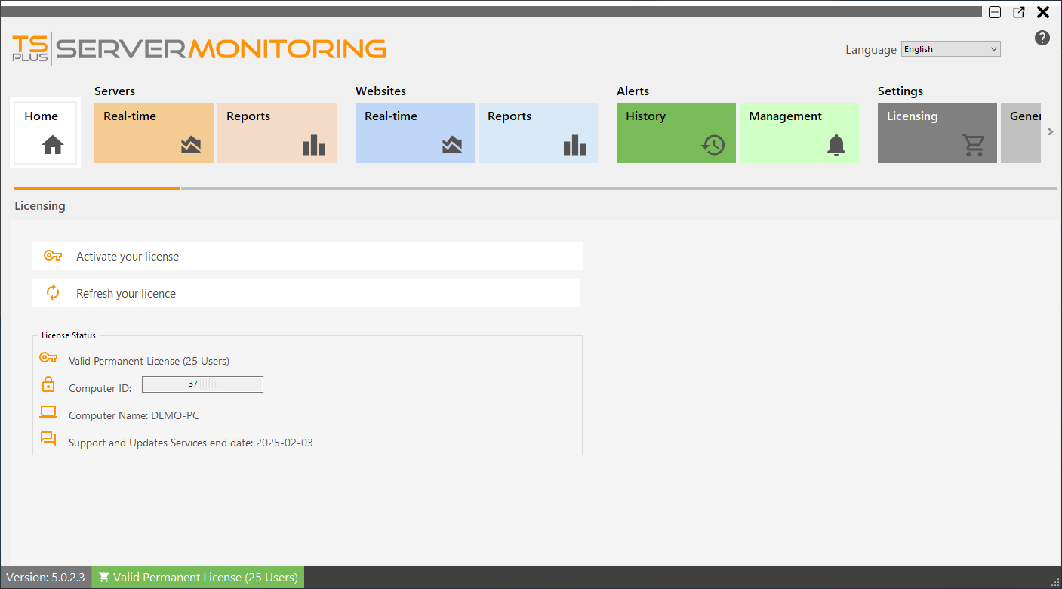Click the Valid Permanent License status bar badge
This screenshot has width=1062, height=589.
coord(197,577)
